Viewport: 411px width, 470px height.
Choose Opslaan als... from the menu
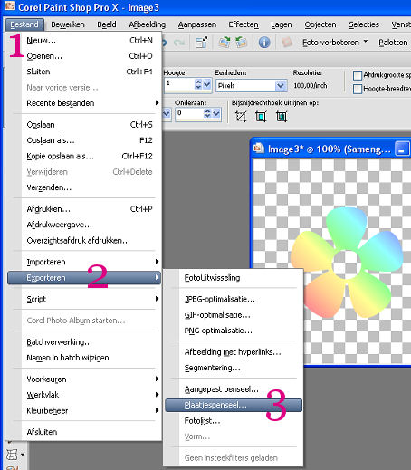pos(84,140)
